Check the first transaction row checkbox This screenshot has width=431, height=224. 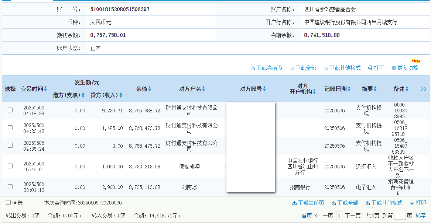pos(10,109)
